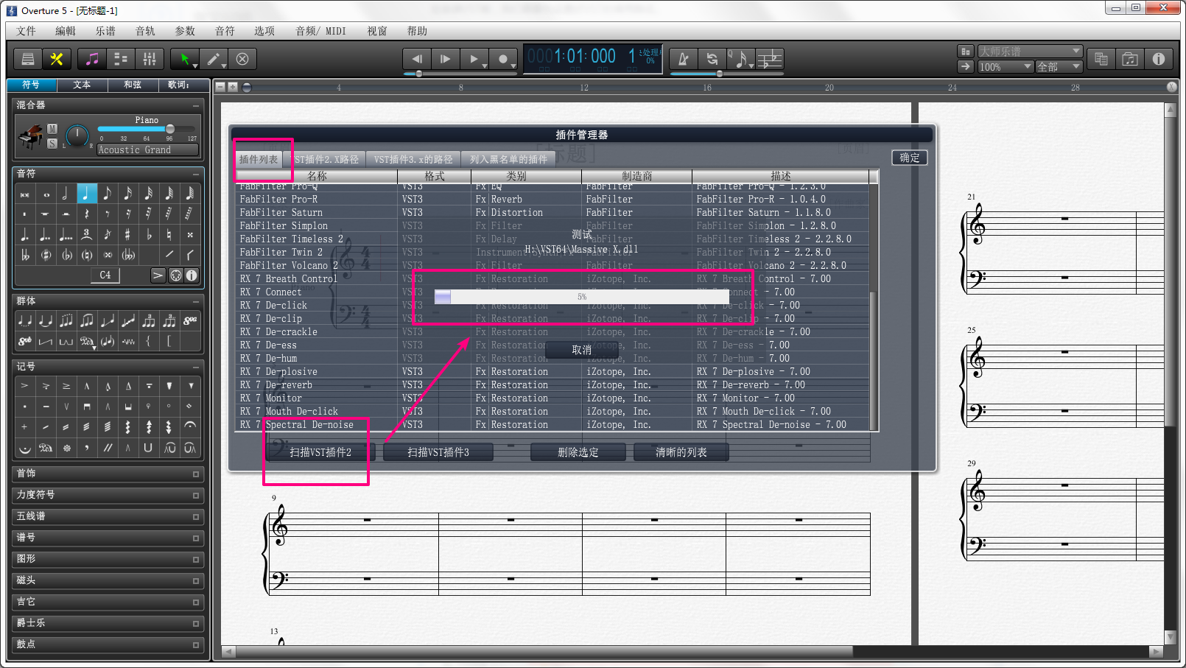
Task: Open the info icon in top toolbar
Action: pos(1159,59)
